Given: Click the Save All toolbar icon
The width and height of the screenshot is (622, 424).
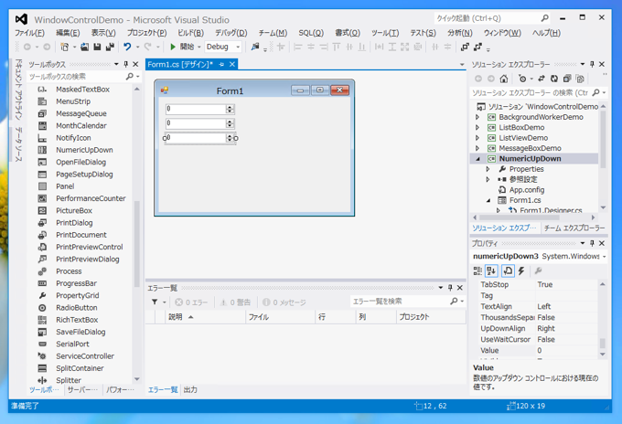Looking at the screenshot, I should point(110,47).
